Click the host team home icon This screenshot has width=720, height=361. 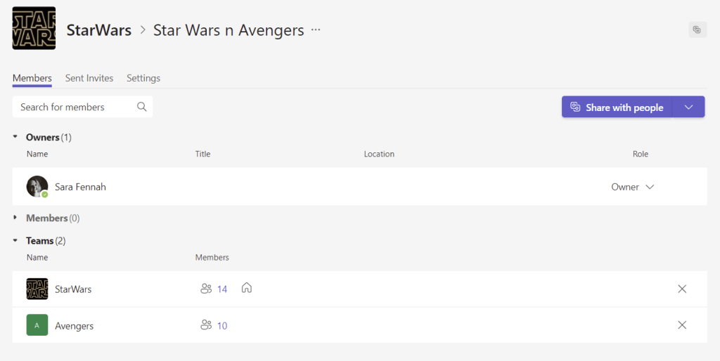pos(247,288)
